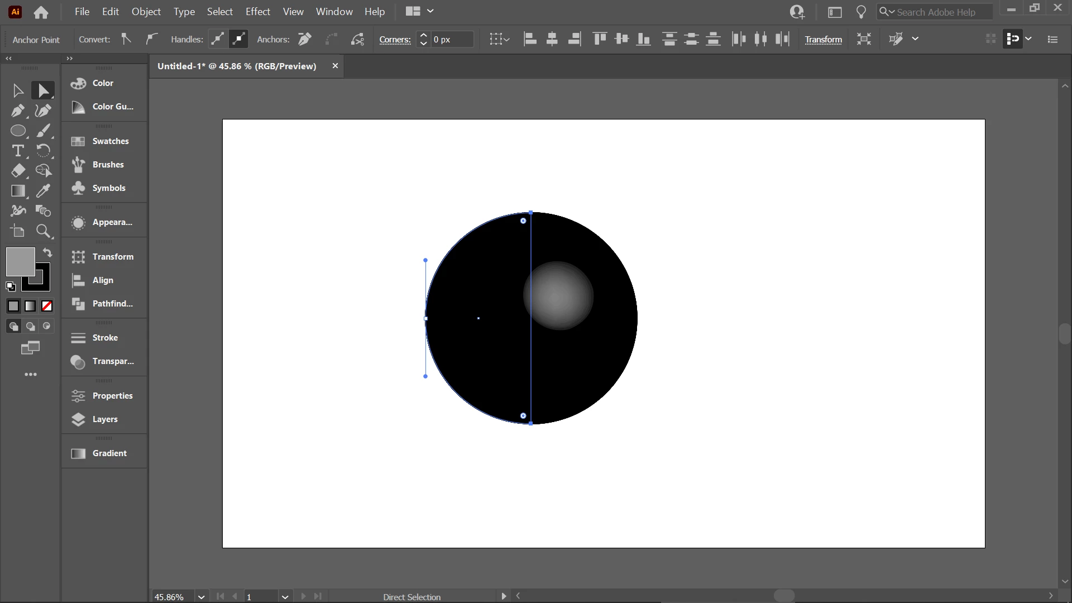Select the Eyedropper tool
Image resolution: width=1072 pixels, height=603 pixels.
click(43, 191)
